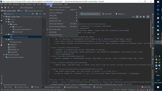Hide the Project panel with minus icon

click(40, 14)
